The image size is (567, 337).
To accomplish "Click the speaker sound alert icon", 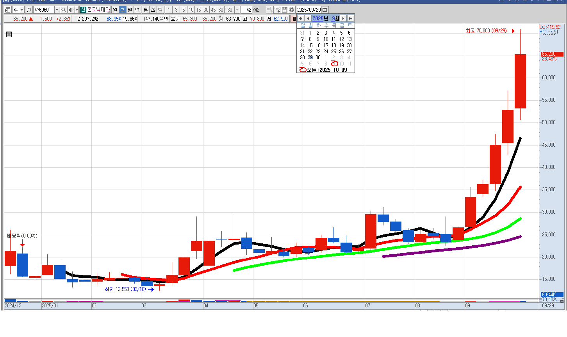I will (71, 10).
